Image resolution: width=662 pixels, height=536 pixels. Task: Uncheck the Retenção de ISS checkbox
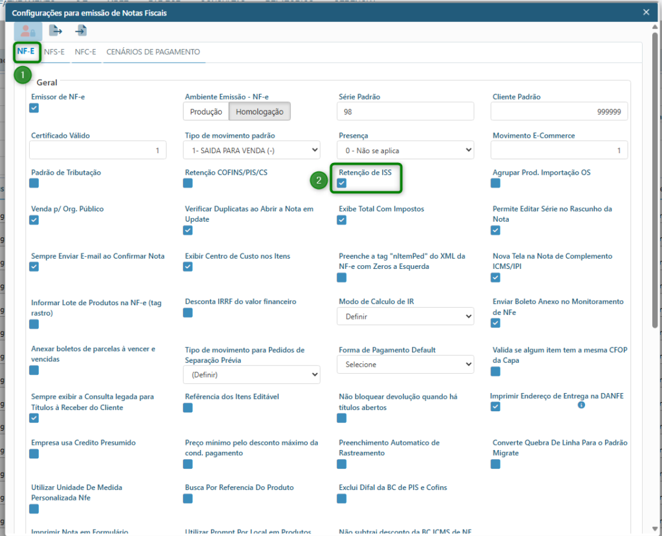[x=341, y=184]
